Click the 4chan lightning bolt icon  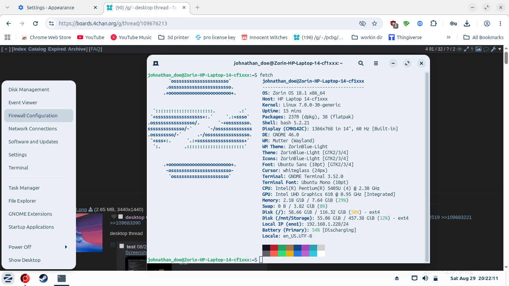(x=472, y=49)
